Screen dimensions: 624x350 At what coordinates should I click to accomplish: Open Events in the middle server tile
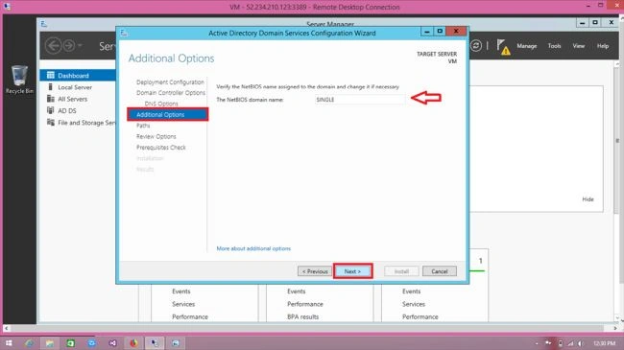pos(296,292)
